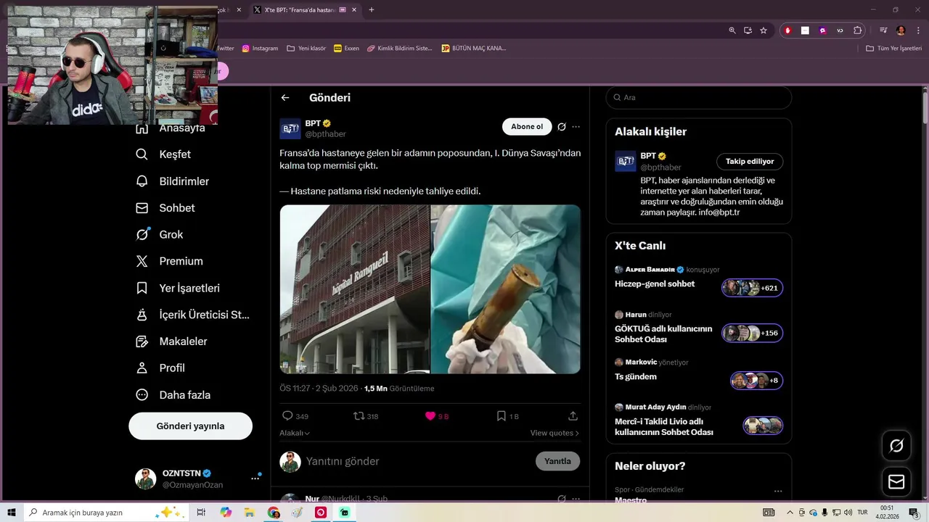929x522 pixels.
Task: Open Profil in the sidebar
Action: click(x=160, y=368)
